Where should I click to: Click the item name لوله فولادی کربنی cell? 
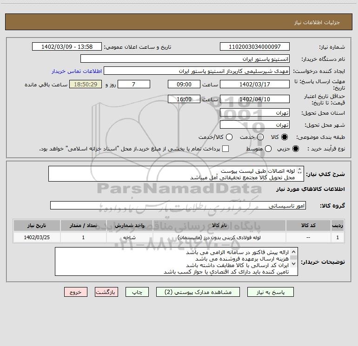pos(219,237)
